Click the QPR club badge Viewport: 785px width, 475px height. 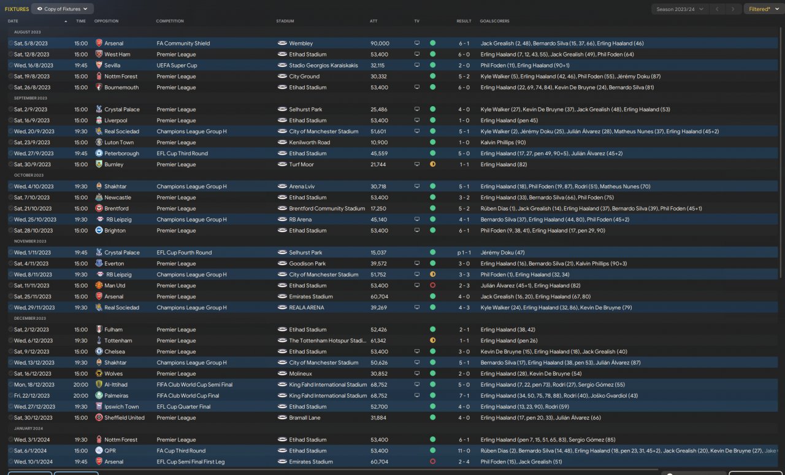[x=99, y=451]
